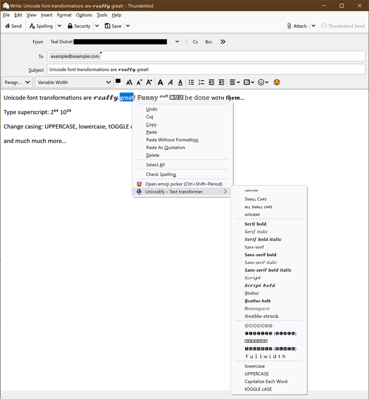Click the Thunderbird Send cloud button
Image resolution: width=369 pixels, height=399 pixels.
click(x=343, y=26)
